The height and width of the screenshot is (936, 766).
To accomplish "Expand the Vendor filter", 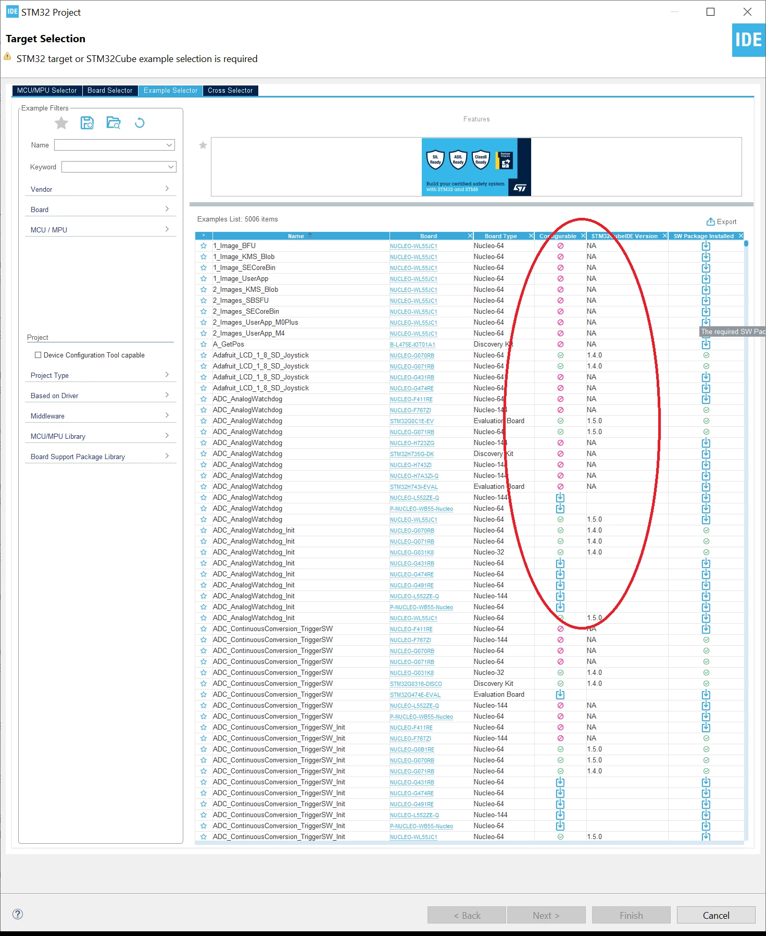I will tap(101, 189).
